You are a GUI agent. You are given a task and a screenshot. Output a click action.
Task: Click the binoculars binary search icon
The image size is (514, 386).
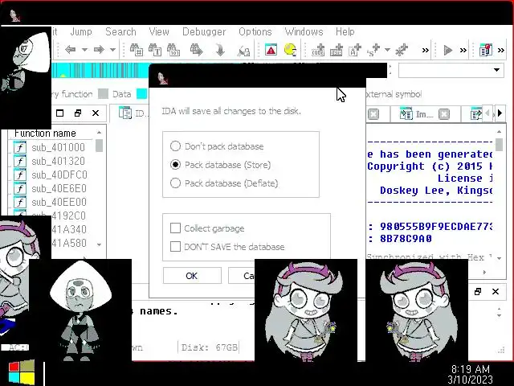(173, 50)
